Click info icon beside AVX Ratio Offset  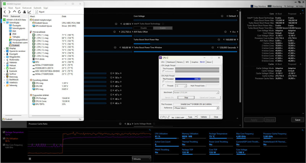pos(225,32)
